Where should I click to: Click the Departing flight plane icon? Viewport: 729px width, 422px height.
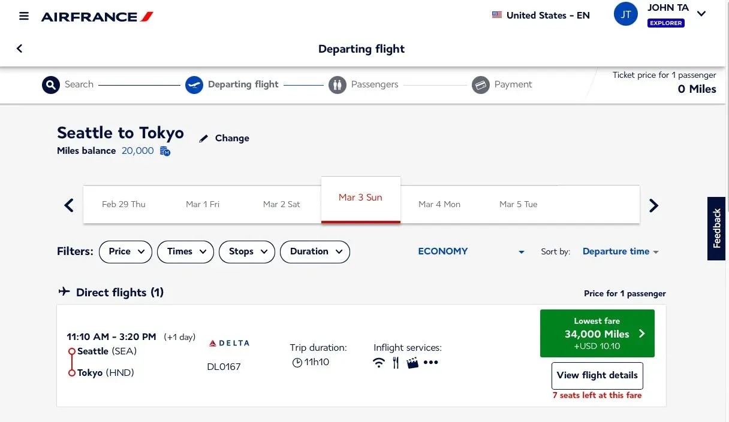pos(194,84)
